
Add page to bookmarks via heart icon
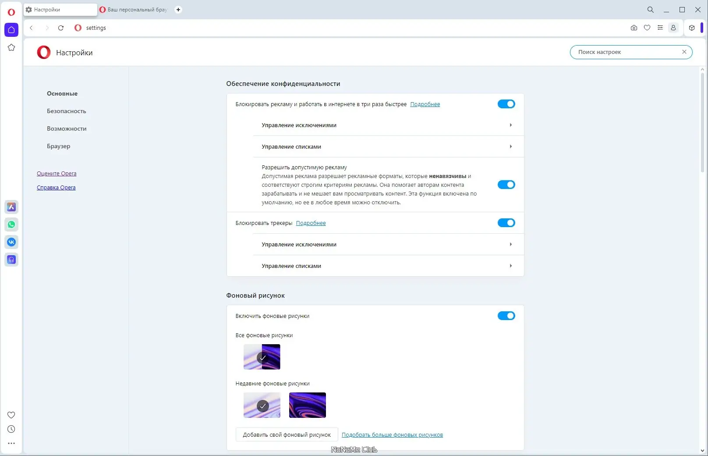(647, 28)
